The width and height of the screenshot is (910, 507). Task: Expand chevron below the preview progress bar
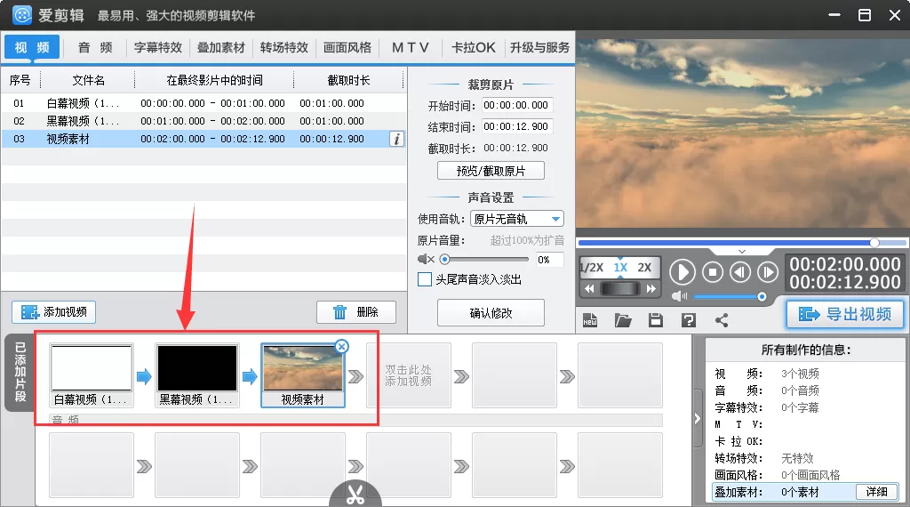point(742,252)
